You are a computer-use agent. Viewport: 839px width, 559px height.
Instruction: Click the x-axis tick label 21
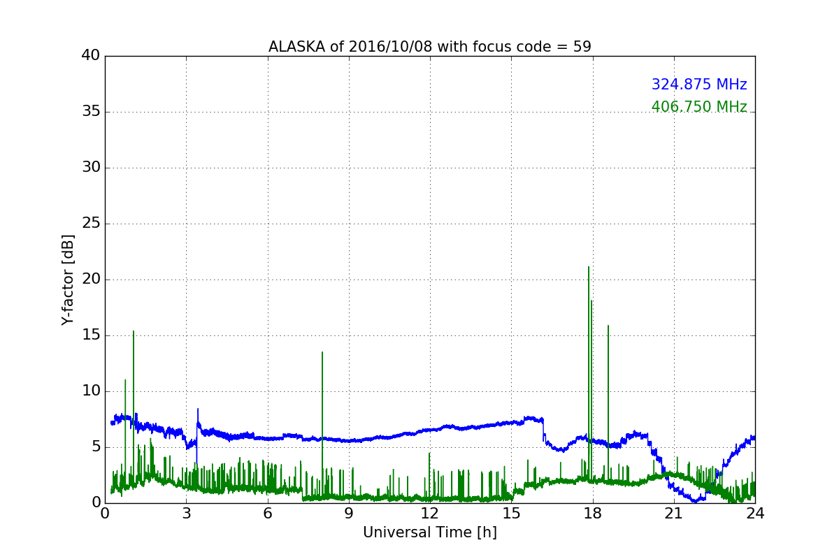pos(674,513)
